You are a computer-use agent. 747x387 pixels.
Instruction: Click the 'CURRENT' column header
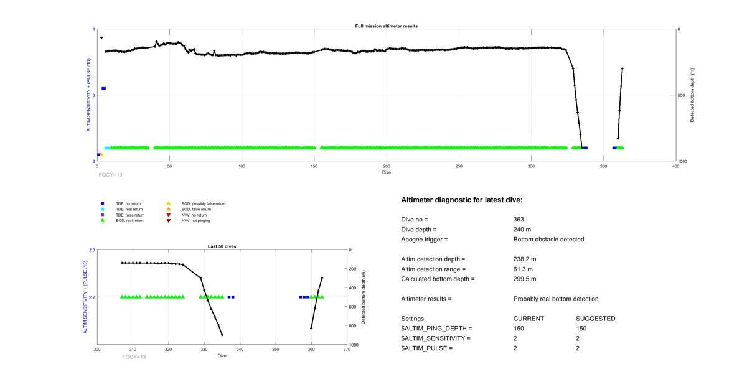coord(529,319)
